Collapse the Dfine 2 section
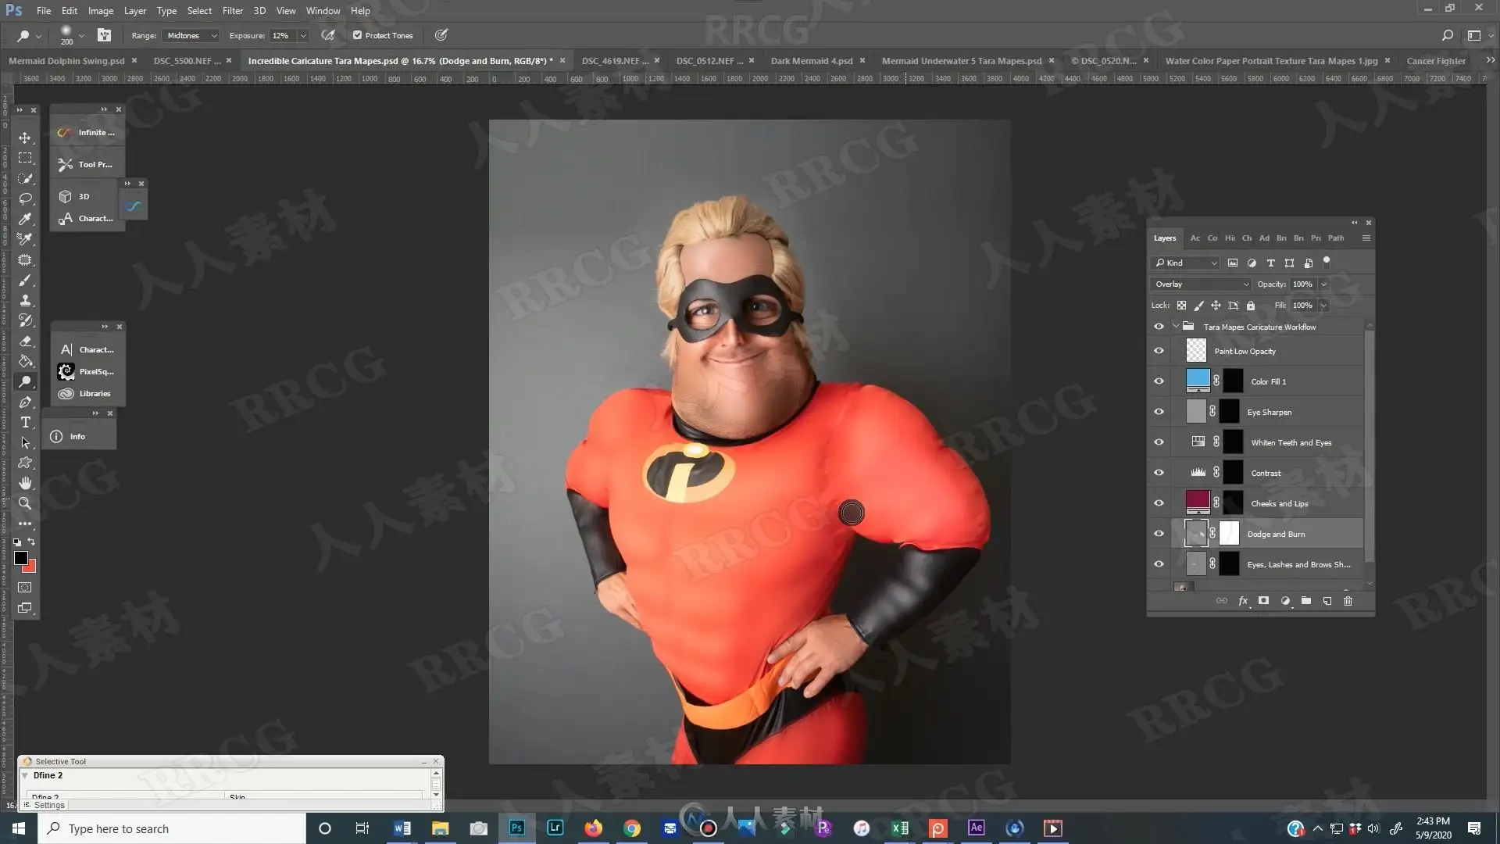1500x844 pixels. click(26, 775)
